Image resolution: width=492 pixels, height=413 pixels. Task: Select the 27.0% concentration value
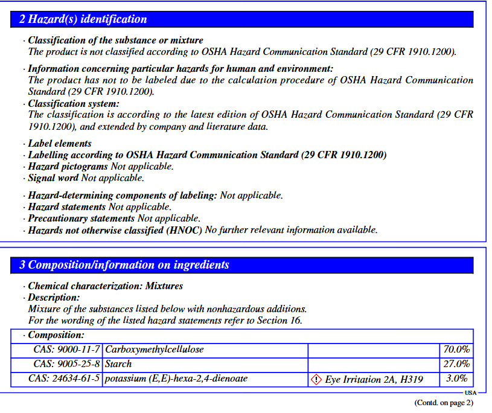[x=456, y=364]
